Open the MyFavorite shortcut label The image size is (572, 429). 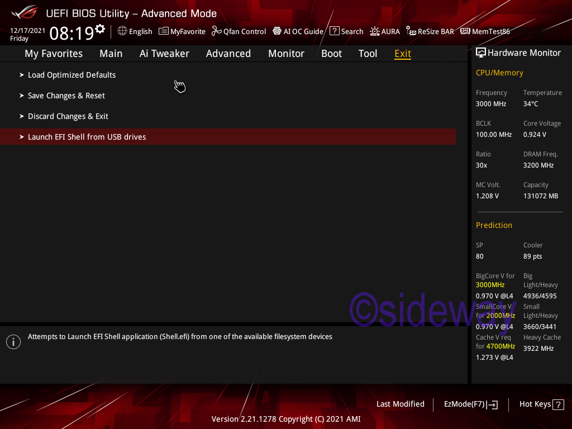click(x=188, y=32)
